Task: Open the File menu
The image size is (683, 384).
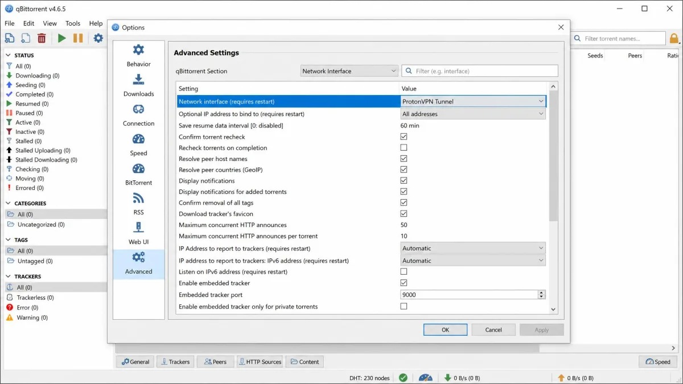Action: [10, 23]
